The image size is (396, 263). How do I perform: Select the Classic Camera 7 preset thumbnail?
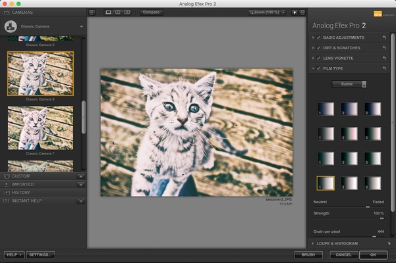coord(40,128)
